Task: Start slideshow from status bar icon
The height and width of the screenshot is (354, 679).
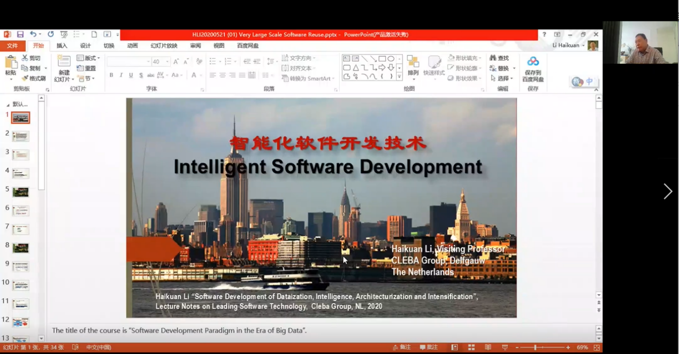Action: click(x=504, y=348)
